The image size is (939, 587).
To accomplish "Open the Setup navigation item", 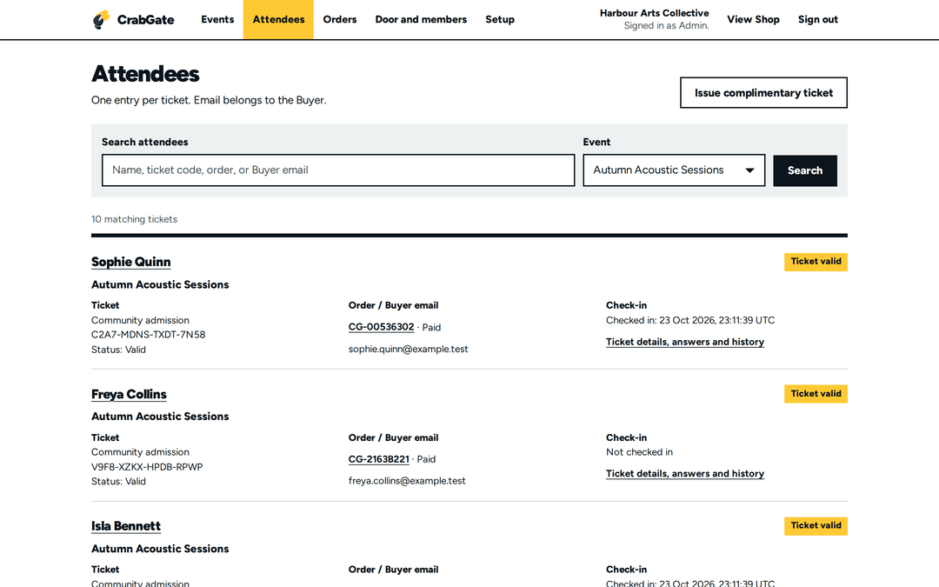I will click(x=499, y=20).
